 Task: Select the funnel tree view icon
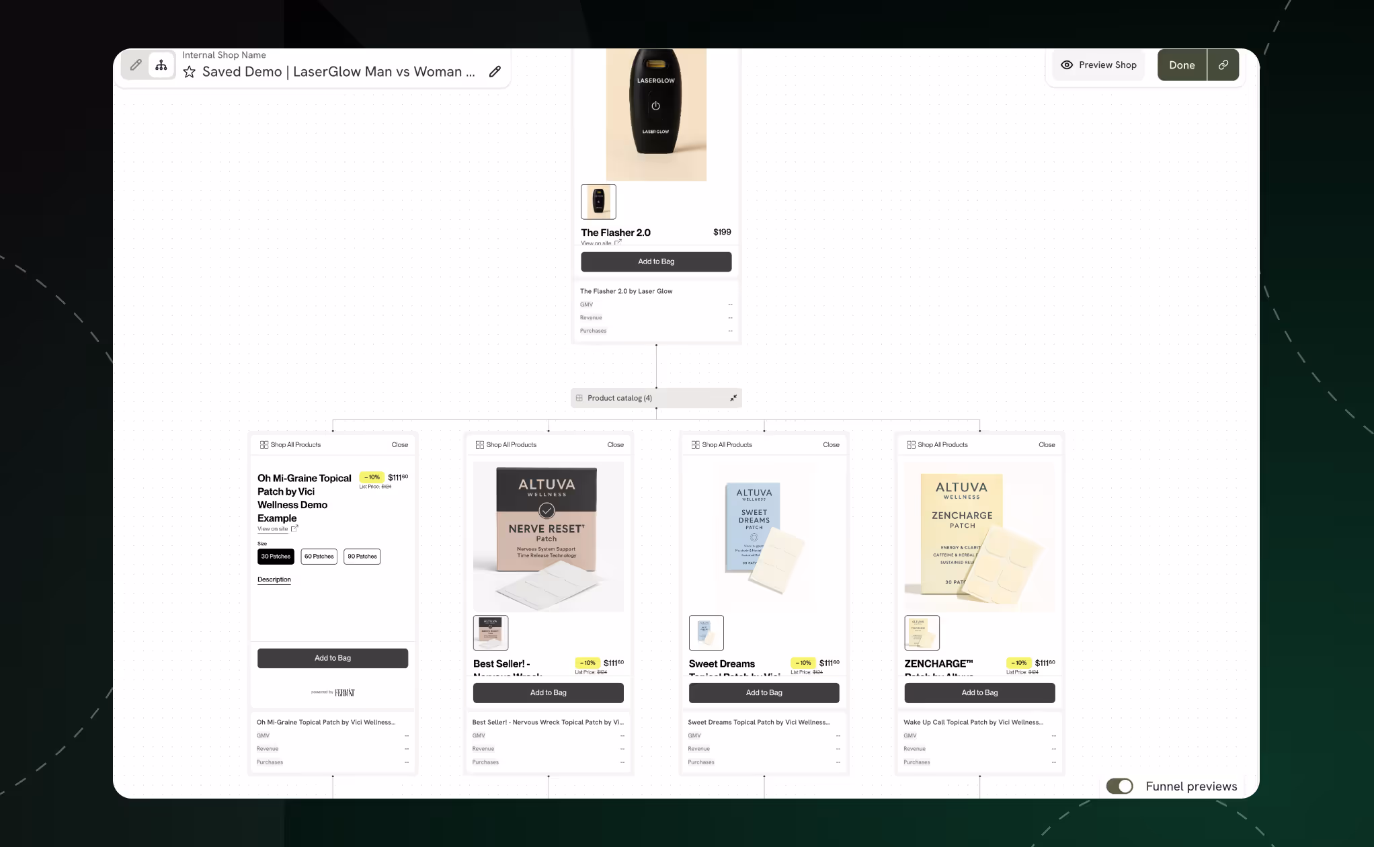[x=161, y=65]
